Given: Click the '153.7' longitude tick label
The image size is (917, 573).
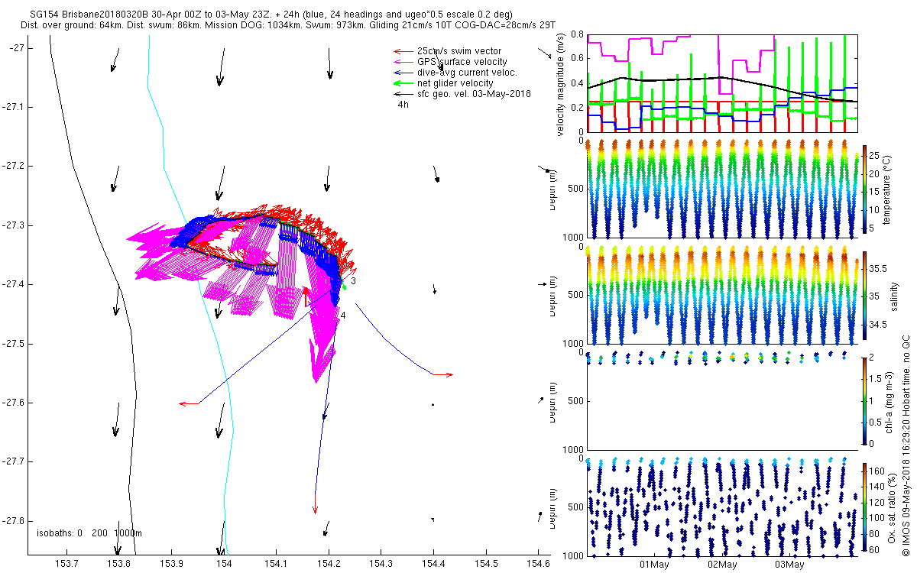Looking at the screenshot, I should 66,564.
